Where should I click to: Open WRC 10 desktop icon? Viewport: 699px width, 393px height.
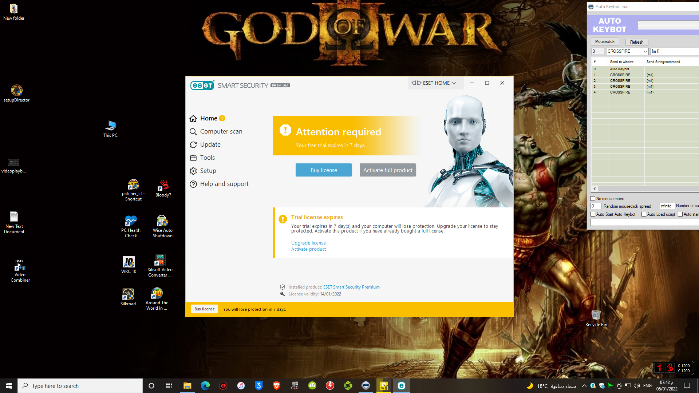[129, 265]
